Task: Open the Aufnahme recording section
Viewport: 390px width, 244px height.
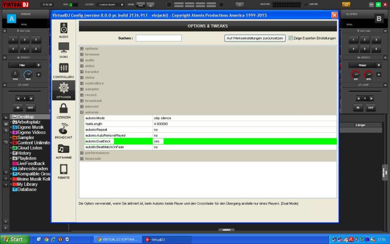Action: coord(64,151)
